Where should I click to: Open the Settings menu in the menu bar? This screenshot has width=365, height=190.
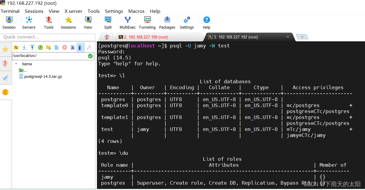(114, 11)
